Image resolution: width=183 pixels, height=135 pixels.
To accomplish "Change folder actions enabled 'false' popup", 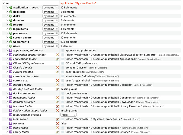I will 68,115.
